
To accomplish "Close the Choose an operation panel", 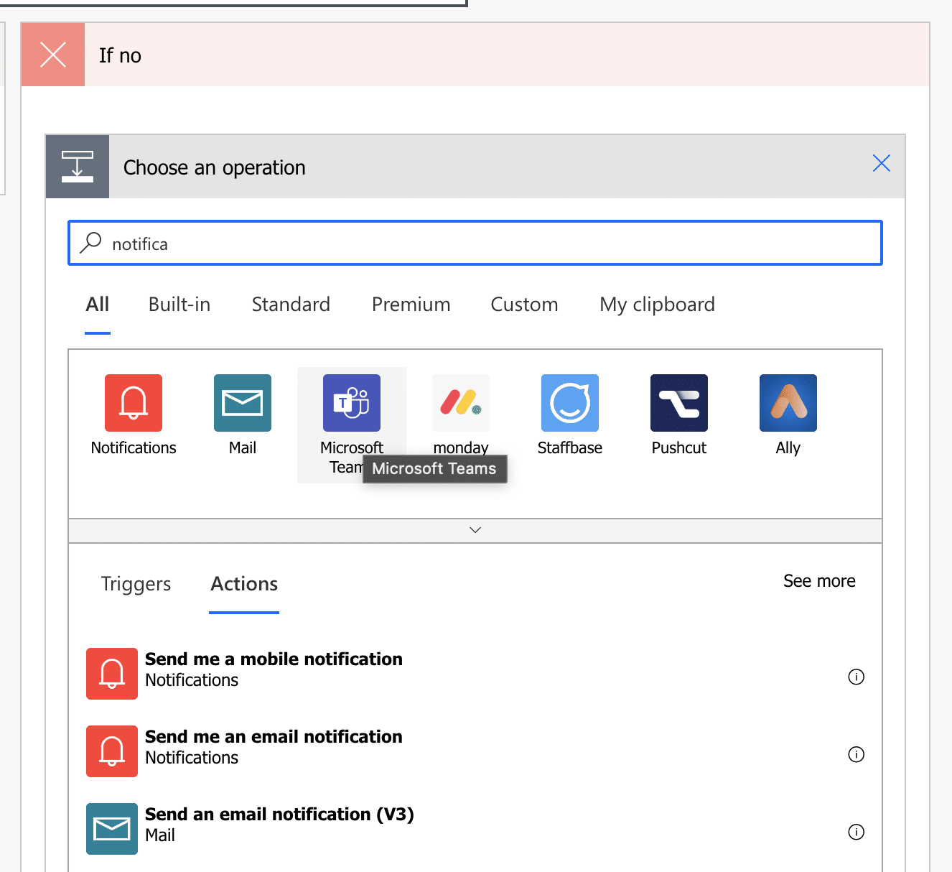I will tap(882, 164).
